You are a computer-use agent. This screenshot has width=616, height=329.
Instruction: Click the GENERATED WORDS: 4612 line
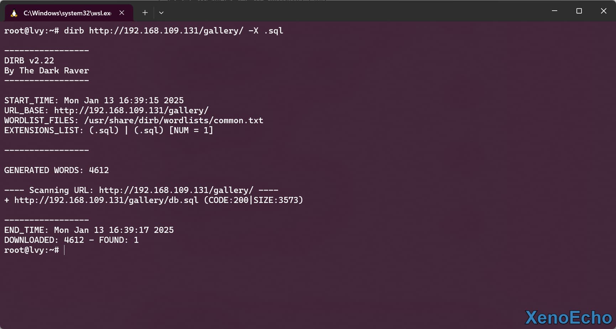pyautogui.click(x=57, y=170)
